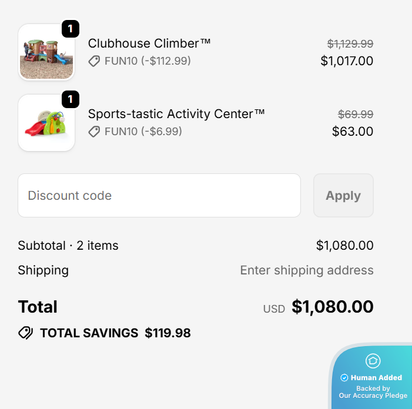Click the Enter shipping address text
Screen dimensions: 412x409
point(307,270)
